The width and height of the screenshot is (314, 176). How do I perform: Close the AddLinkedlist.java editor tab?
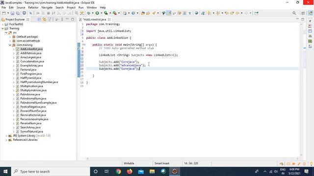coord(109,20)
